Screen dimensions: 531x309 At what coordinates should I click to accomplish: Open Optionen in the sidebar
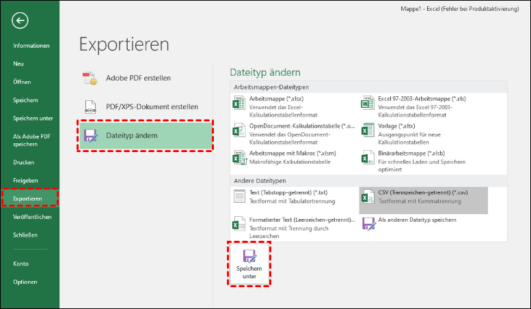coord(25,282)
